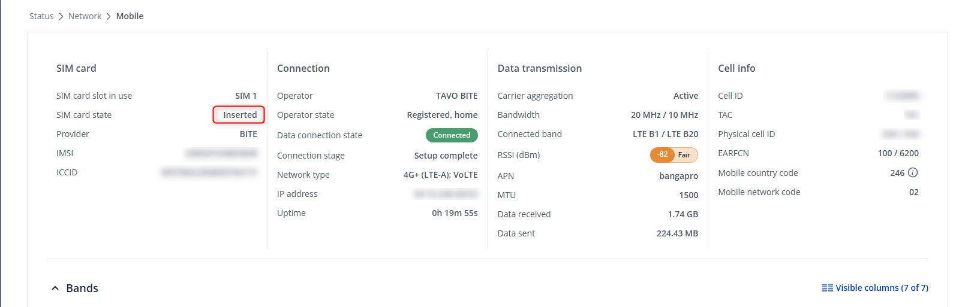Click the Visible columns grid icon
The height and width of the screenshot is (307, 953).
pos(827,288)
